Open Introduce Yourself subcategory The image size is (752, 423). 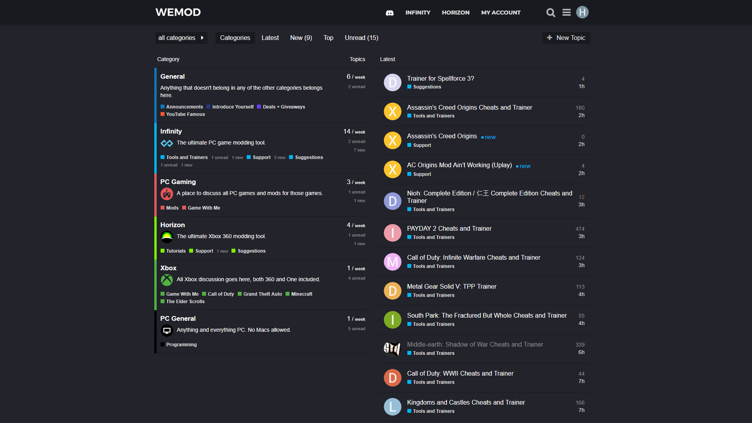pos(230,107)
